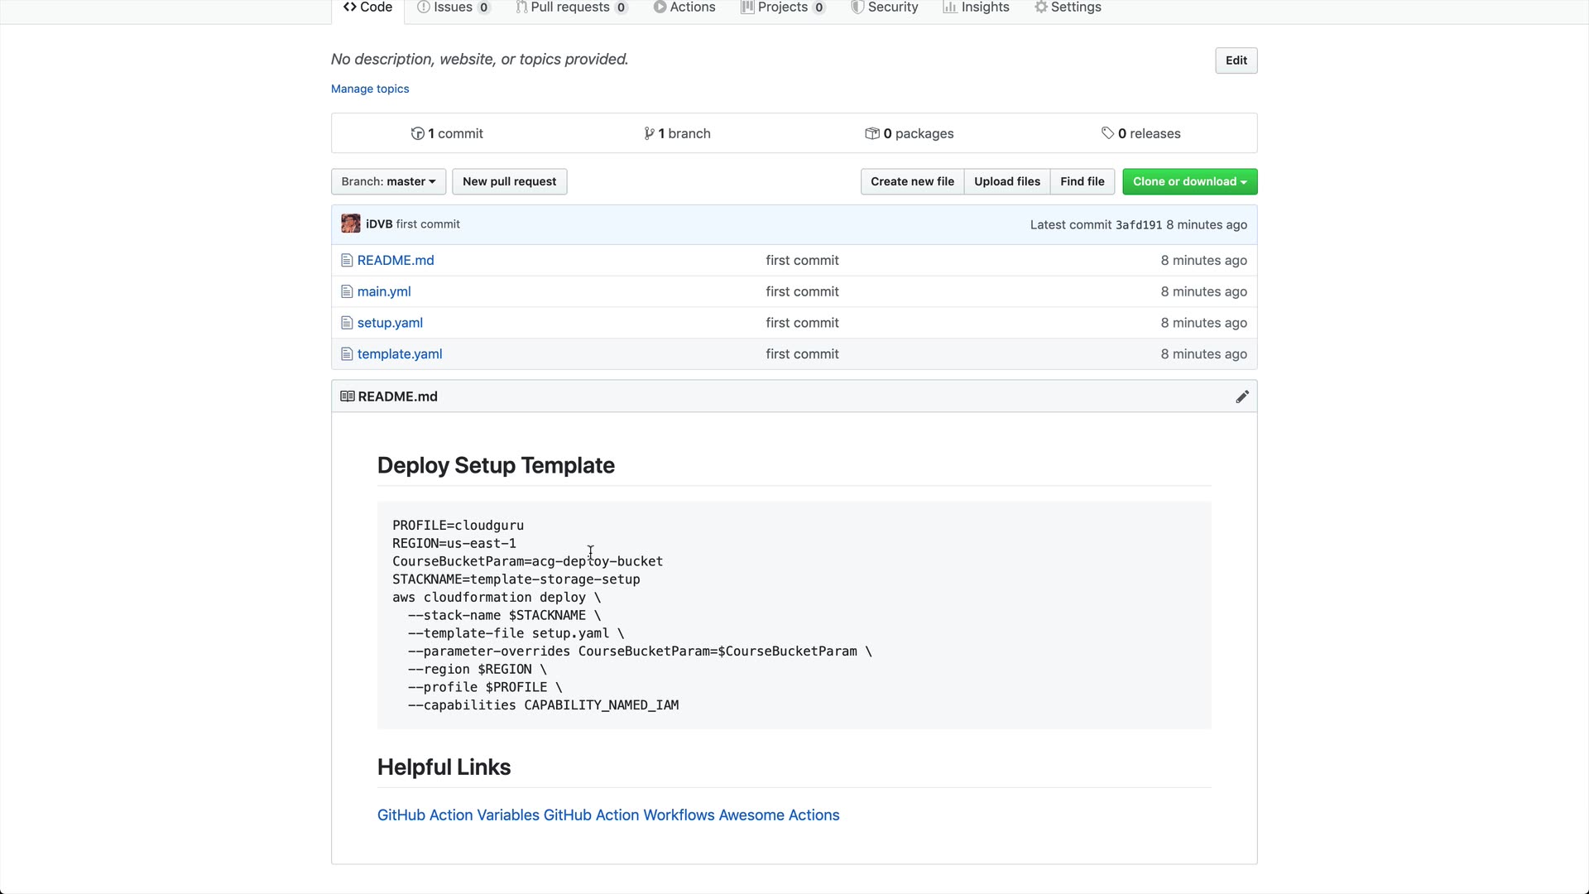Click the commit hash 3afd191
Image resolution: width=1589 pixels, height=894 pixels.
tap(1139, 225)
